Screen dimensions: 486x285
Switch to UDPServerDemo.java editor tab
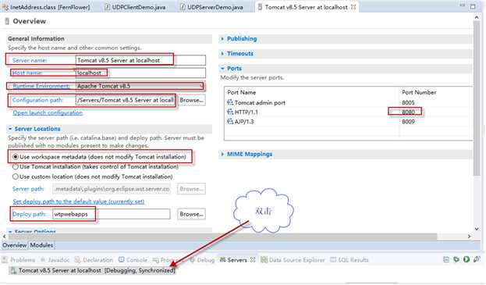[211, 7]
